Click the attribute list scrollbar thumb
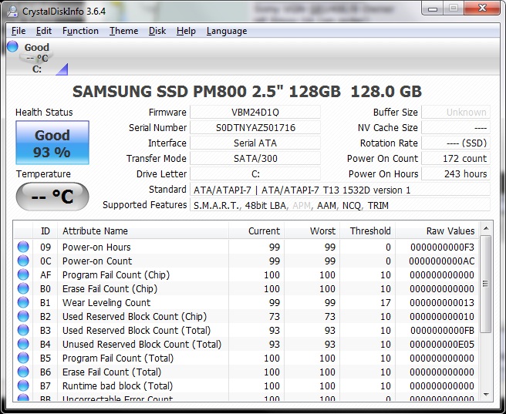Viewport: 506px width, 414px height. pyautogui.click(x=486, y=284)
